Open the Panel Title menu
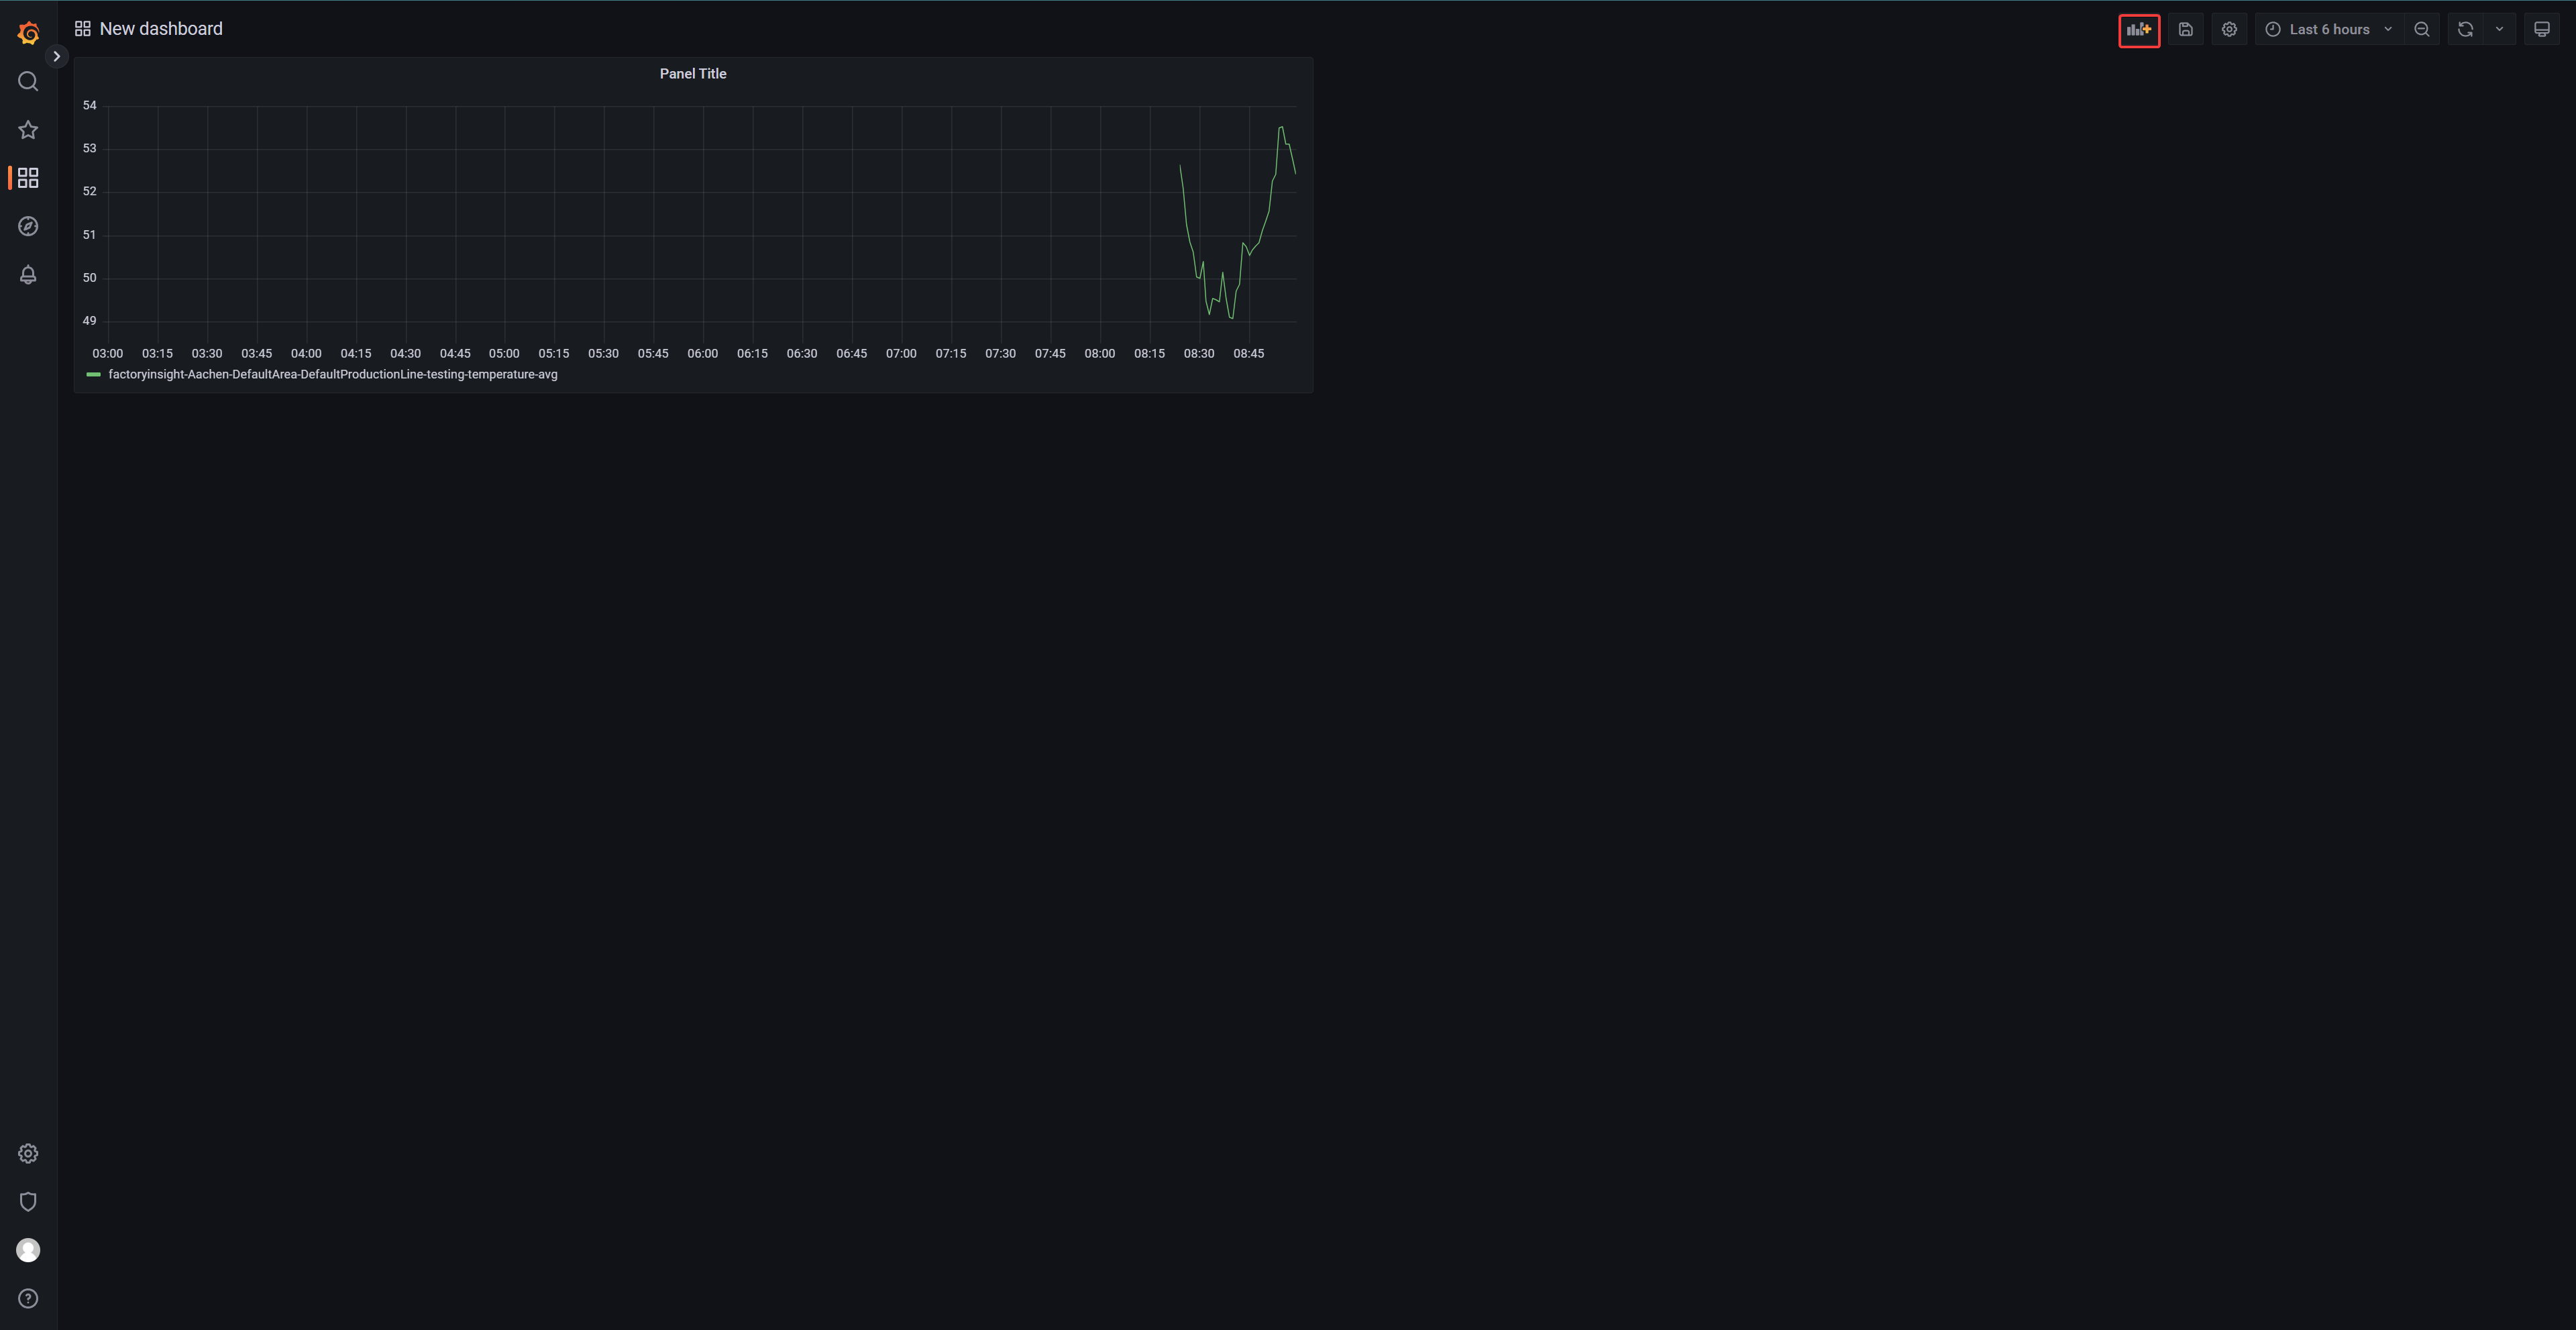This screenshot has width=2576, height=1330. click(693, 74)
